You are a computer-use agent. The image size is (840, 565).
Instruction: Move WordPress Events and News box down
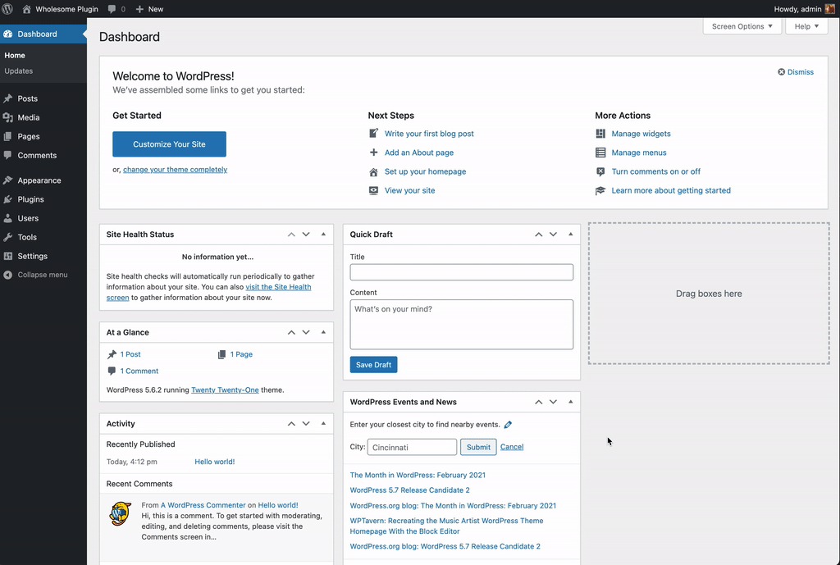click(554, 402)
